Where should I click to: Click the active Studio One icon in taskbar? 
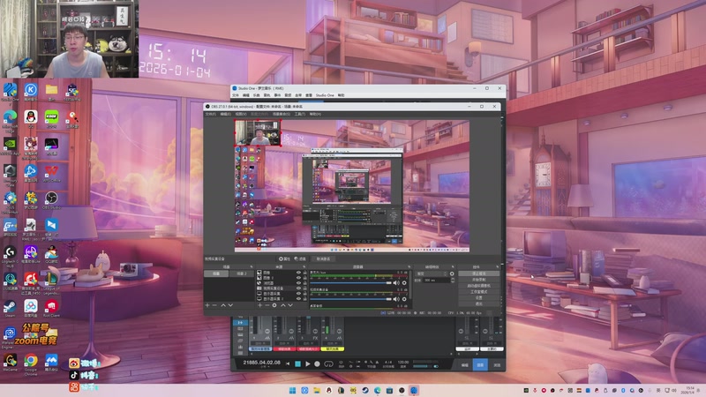pos(413,390)
